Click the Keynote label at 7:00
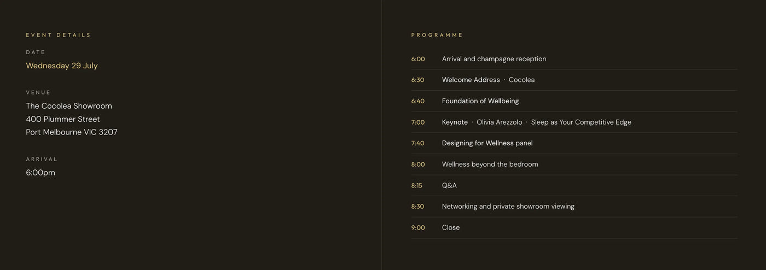The width and height of the screenshot is (766, 270). [455, 122]
